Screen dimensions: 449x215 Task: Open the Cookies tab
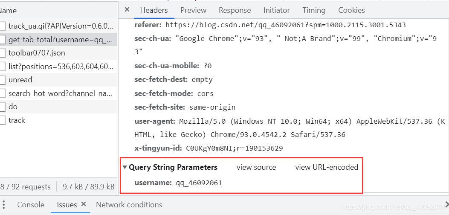point(351,10)
